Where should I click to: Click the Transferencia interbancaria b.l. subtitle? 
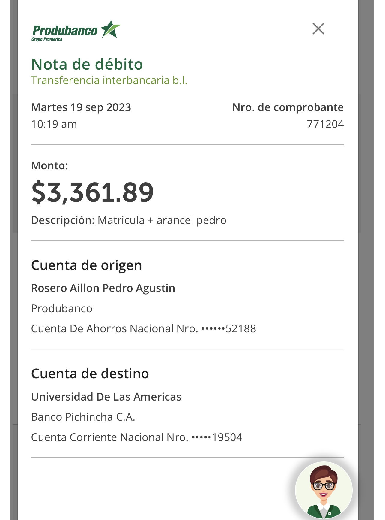(109, 80)
